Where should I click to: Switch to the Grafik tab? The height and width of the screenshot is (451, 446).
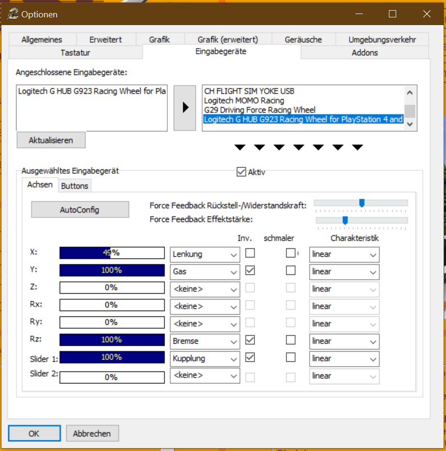[x=159, y=40]
